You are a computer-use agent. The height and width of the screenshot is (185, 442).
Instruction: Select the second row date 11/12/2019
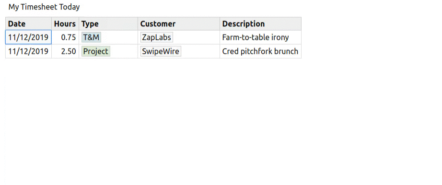(28, 51)
